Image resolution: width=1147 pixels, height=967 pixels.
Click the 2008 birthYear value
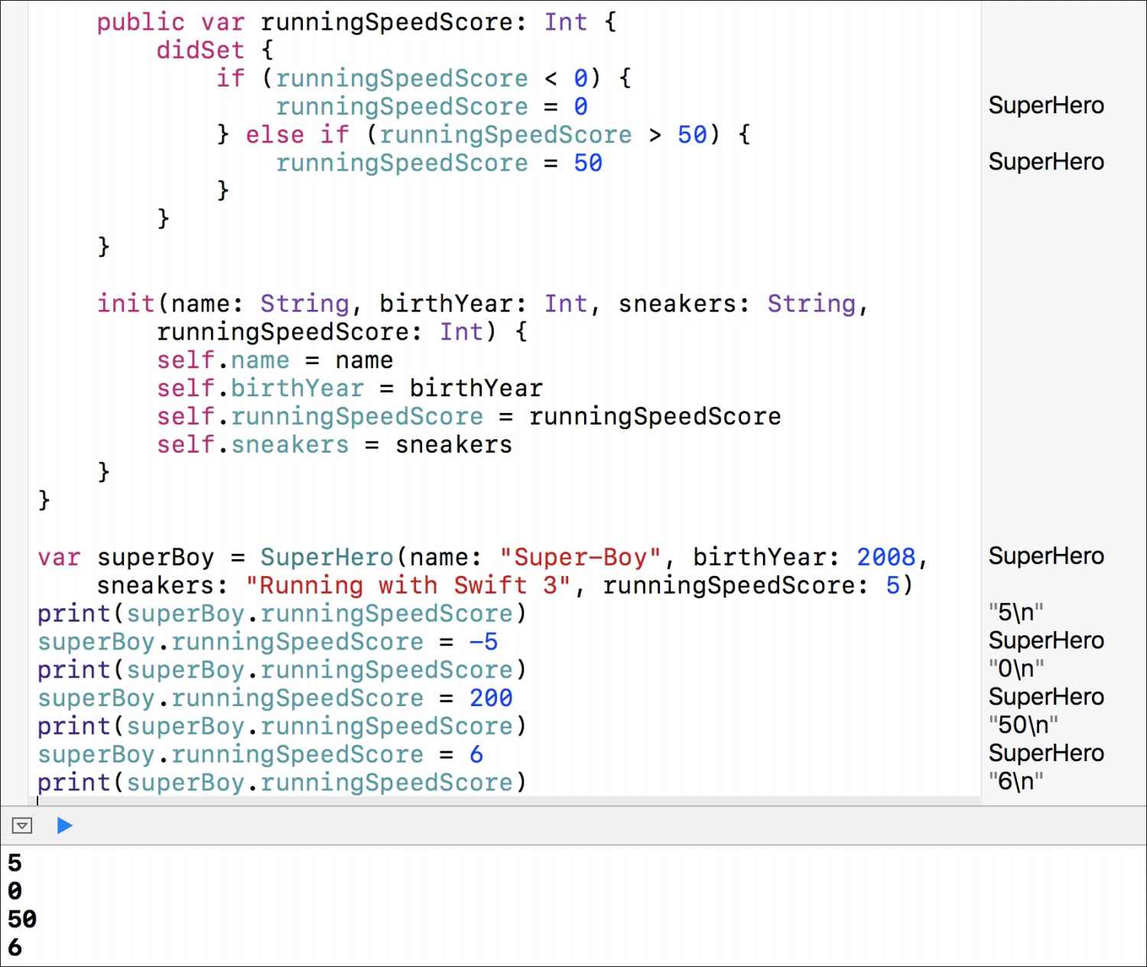click(x=886, y=557)
